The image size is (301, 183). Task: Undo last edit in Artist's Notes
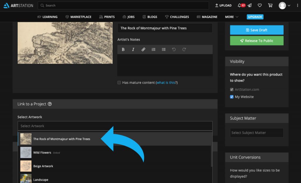coord(174,49)
